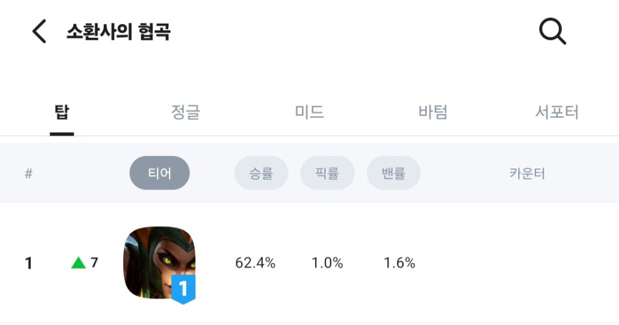Open the rank 1 champion portrait
The image size is (619, 325).
(x=158, y=259)
